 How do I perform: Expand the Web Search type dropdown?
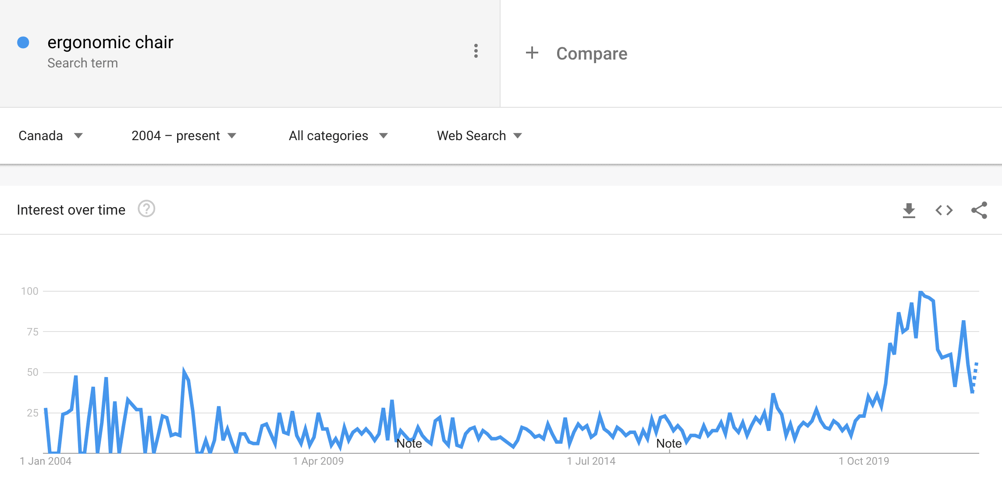[479, 136]
